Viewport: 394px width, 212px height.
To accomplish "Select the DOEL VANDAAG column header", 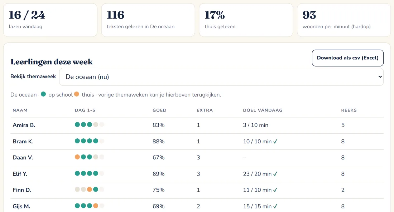I will pyautogui.click(x=263, y=110).
